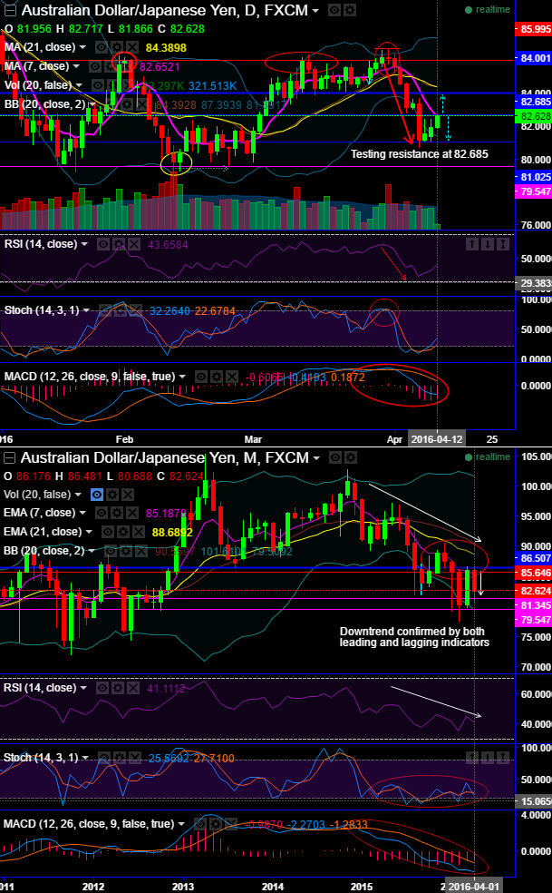
Task: Expand monthly MACD dropdown arrow
Action: click(181, 824)
